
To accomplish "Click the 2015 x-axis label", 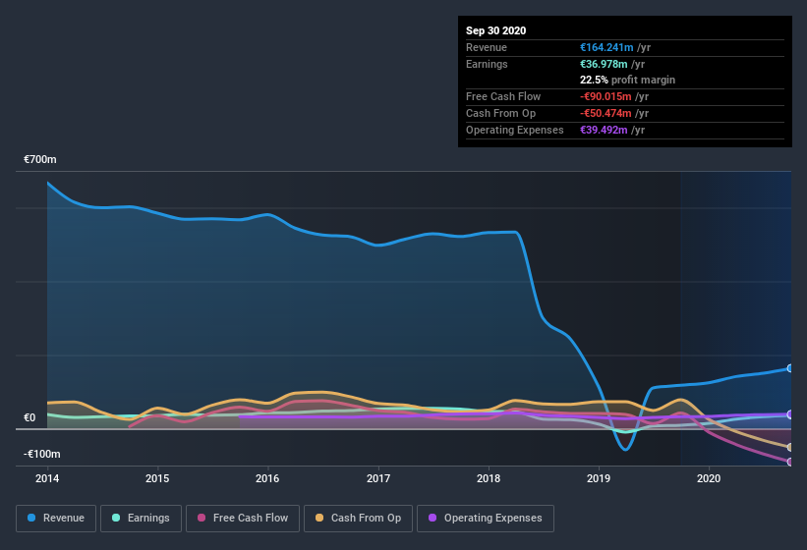I will (x=157, y=478).
